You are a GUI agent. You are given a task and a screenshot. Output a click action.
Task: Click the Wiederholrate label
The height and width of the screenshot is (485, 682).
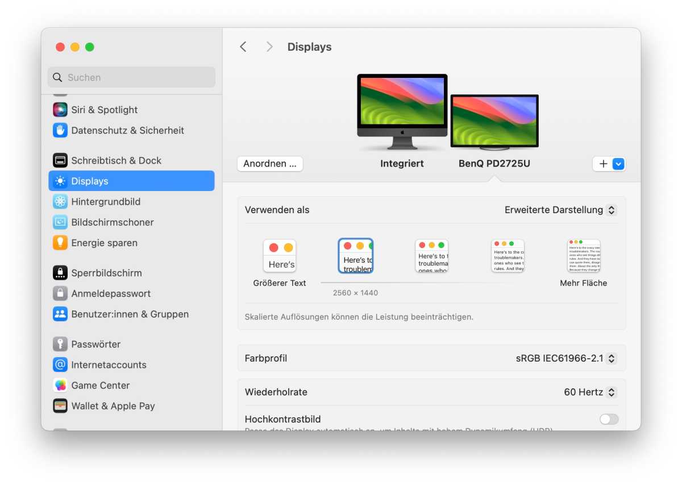276,392
